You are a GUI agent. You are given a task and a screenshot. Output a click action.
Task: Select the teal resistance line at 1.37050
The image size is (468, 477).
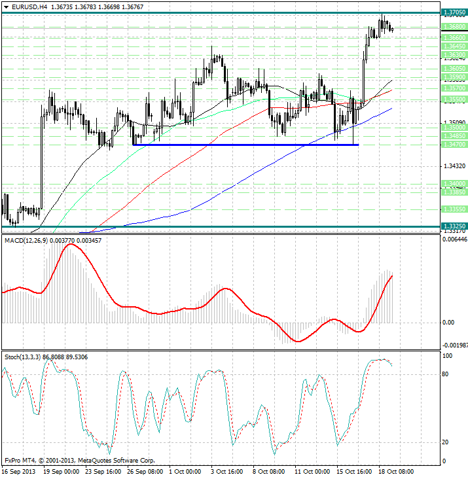[x=221, y=13]
